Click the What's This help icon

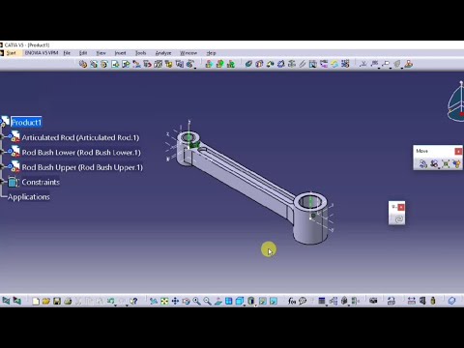(133, 301)
